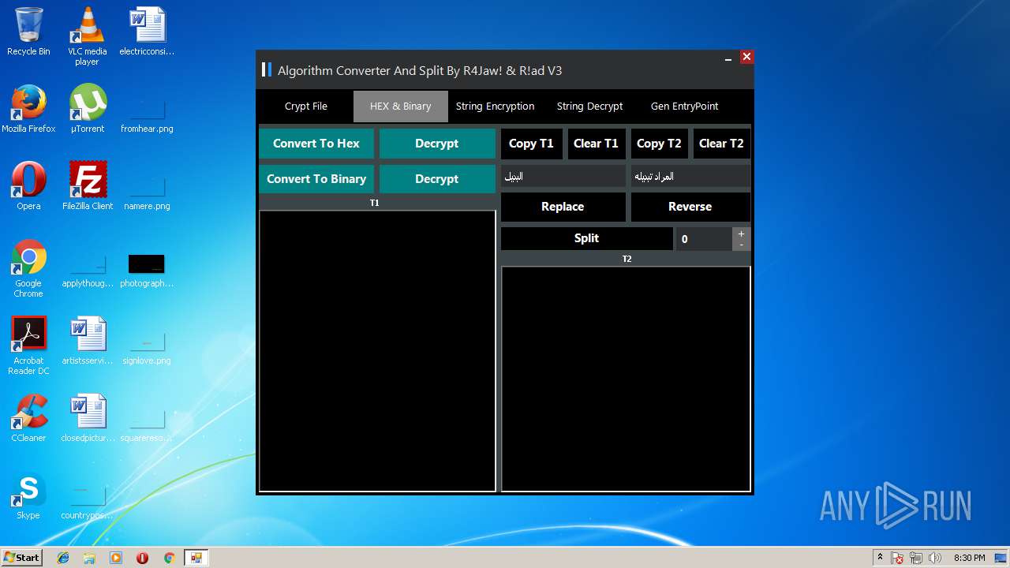Image resolution: width=1010 pixels, height=568 pixels.
Task: Open the electricconsi Word document icon
Action: pos(147,32)
